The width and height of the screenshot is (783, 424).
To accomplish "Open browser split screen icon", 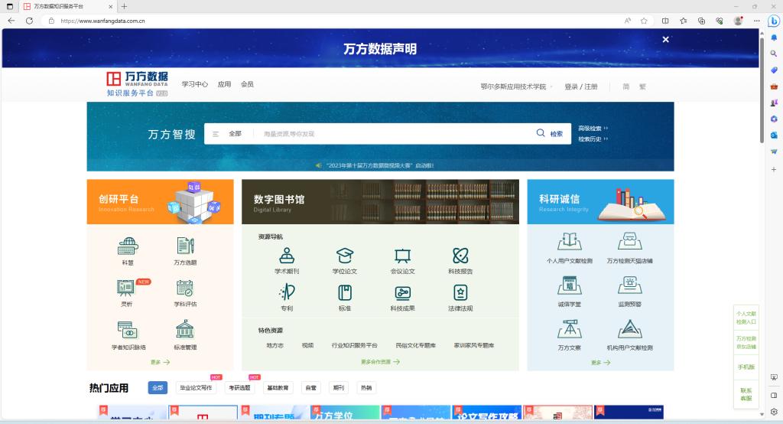I will pos(665,21).
